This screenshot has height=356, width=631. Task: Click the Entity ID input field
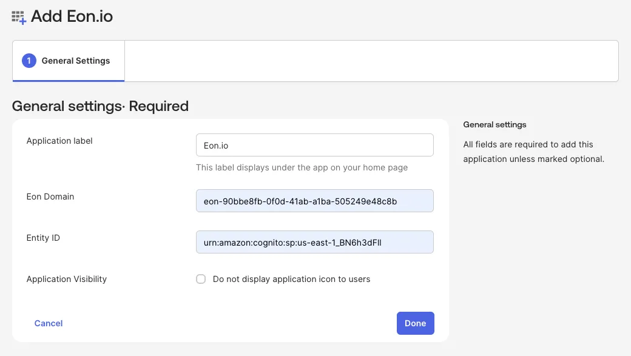pos(315,242)
